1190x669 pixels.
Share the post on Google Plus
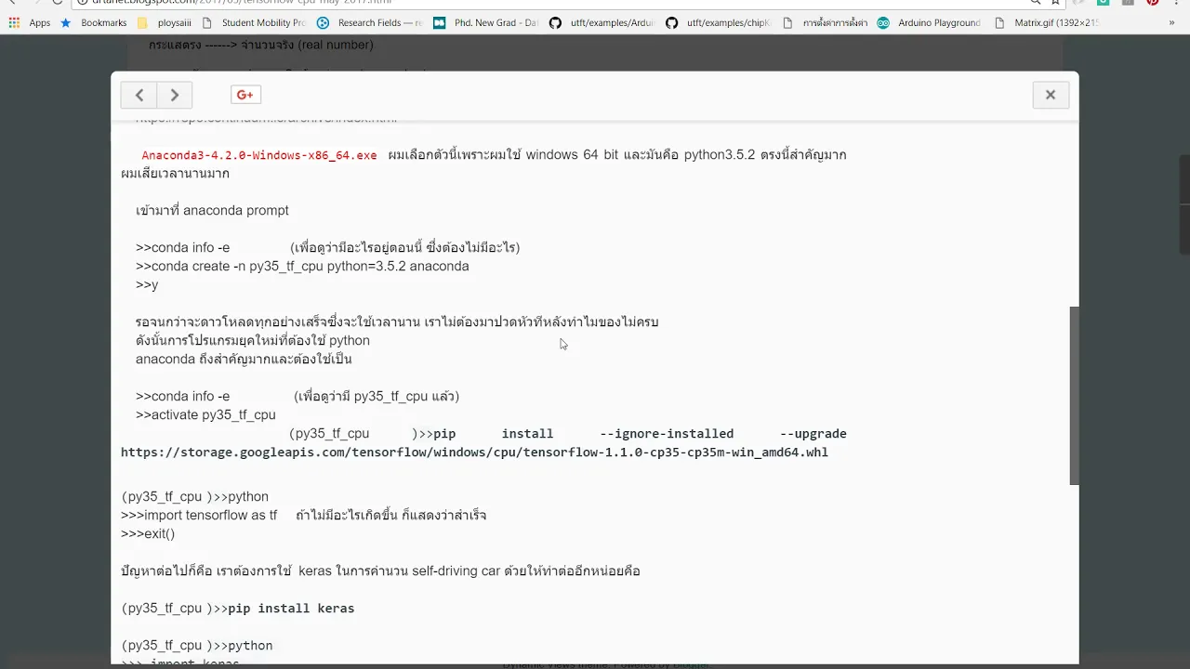click(245, 95)
